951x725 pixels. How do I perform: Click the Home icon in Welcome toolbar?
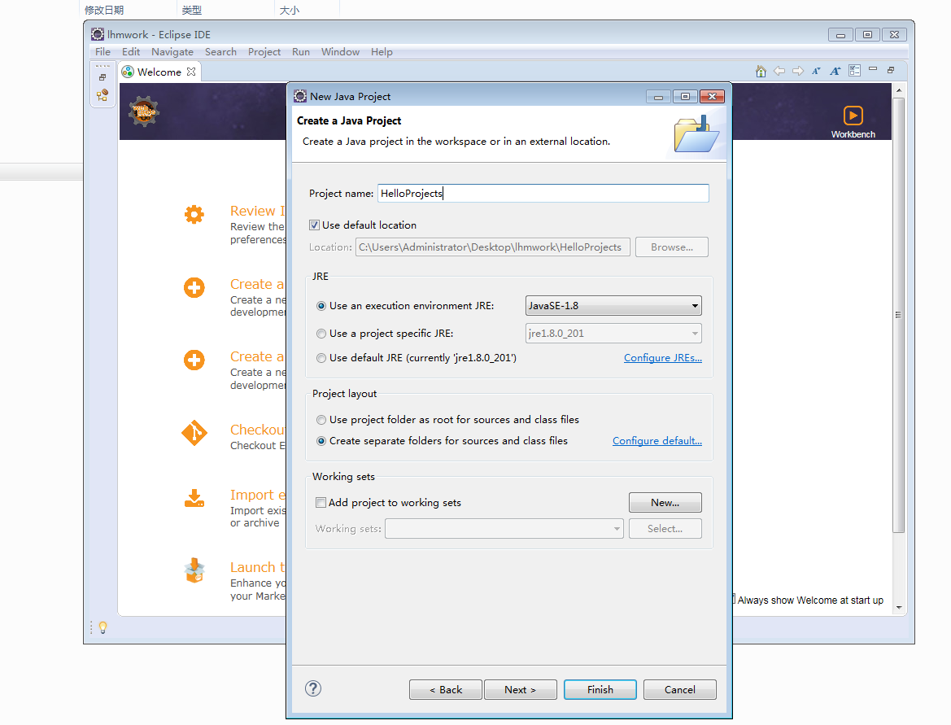(x=761, y=72)
